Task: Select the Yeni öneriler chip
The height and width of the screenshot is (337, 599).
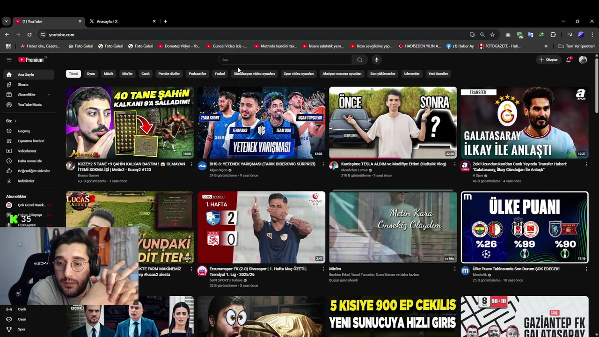Action: tap(438, 73)
